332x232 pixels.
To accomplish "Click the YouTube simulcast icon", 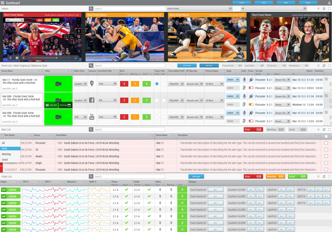I will [92, 117].
